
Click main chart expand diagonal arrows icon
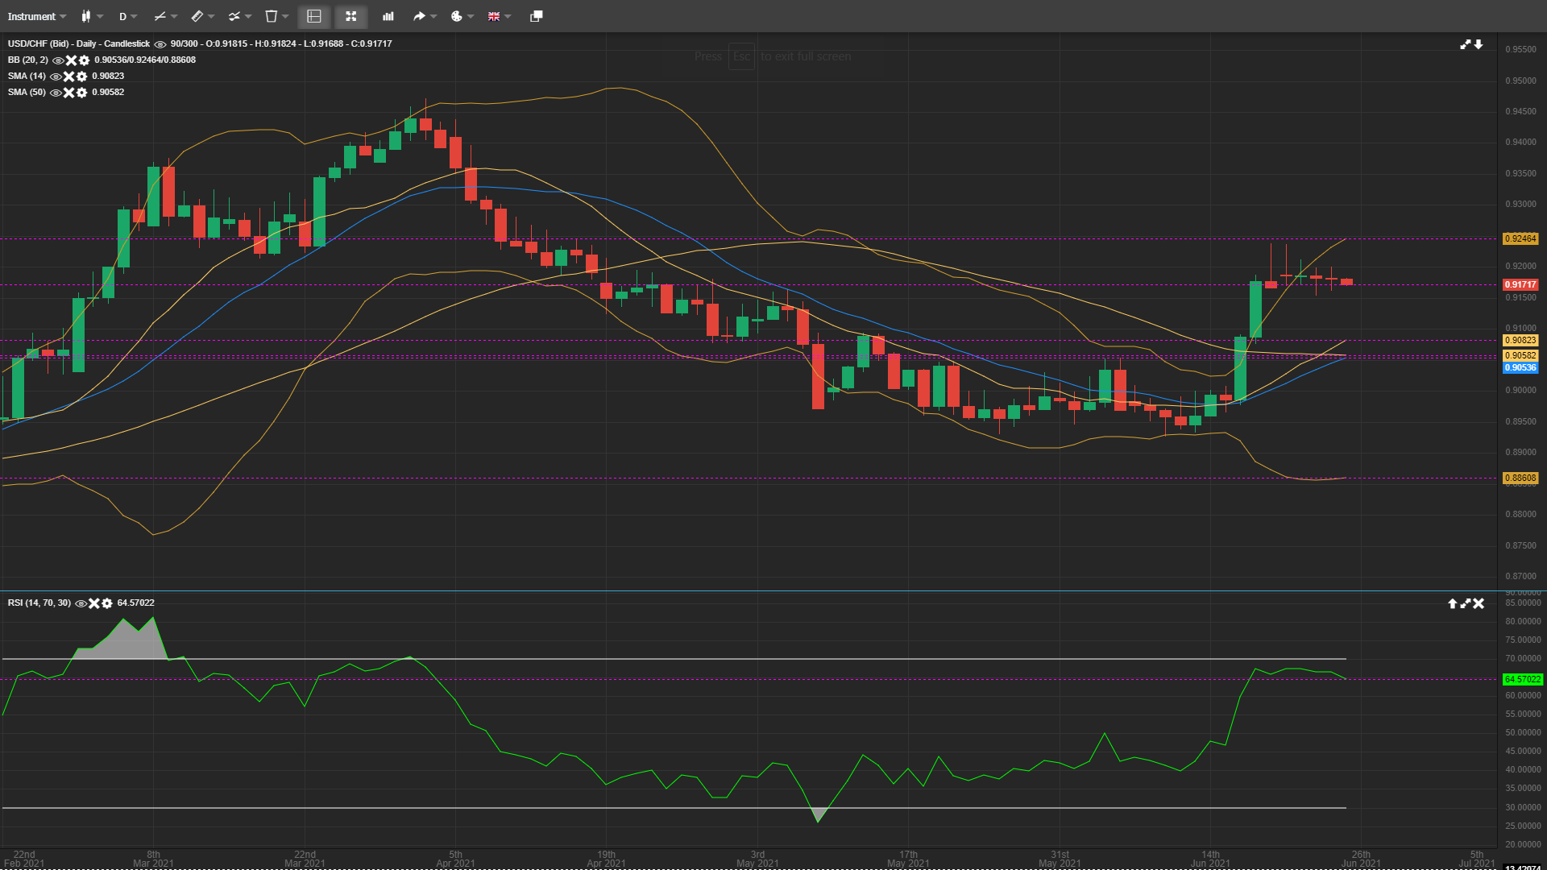[x=1466, y=44]
